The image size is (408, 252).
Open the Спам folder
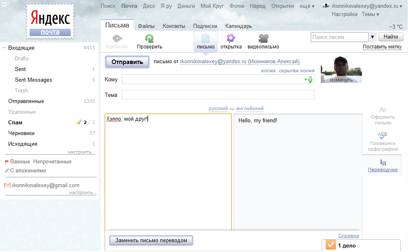coord(15,122)
